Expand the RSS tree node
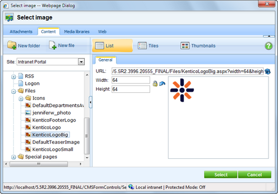The image size is (278, 194). (14, 77)
